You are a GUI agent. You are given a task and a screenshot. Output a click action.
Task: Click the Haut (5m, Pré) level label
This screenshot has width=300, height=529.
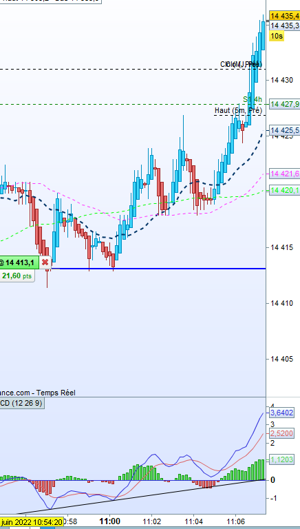pos(238,111)
